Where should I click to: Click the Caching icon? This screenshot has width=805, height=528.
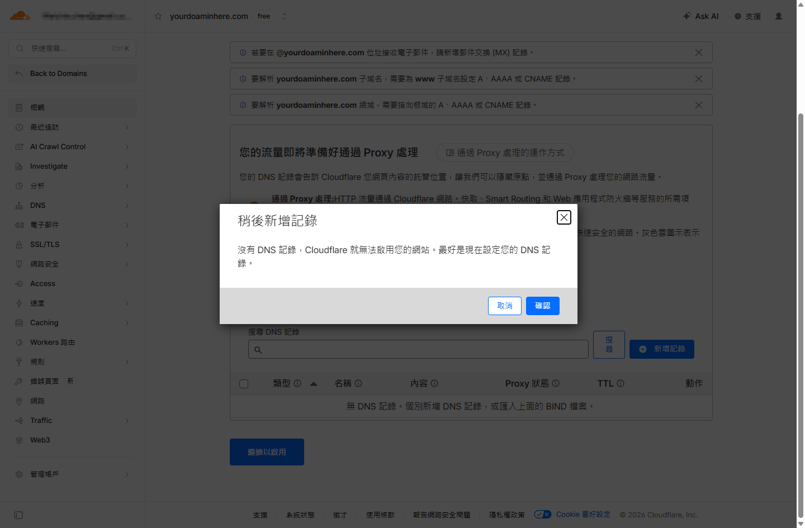[x=19, y=323]
